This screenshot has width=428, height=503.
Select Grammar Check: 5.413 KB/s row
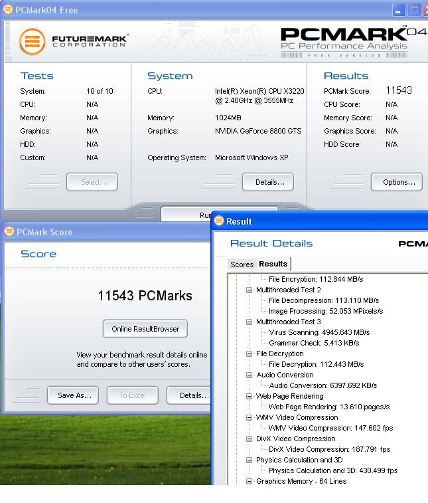(314, 343)
